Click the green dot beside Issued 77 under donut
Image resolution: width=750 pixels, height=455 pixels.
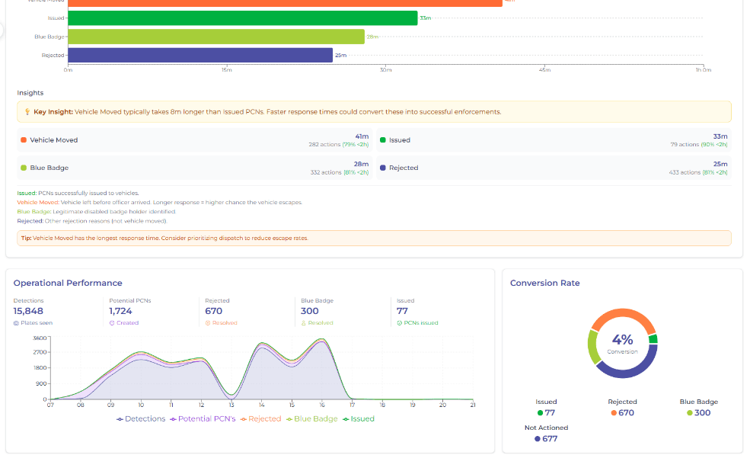540,413
